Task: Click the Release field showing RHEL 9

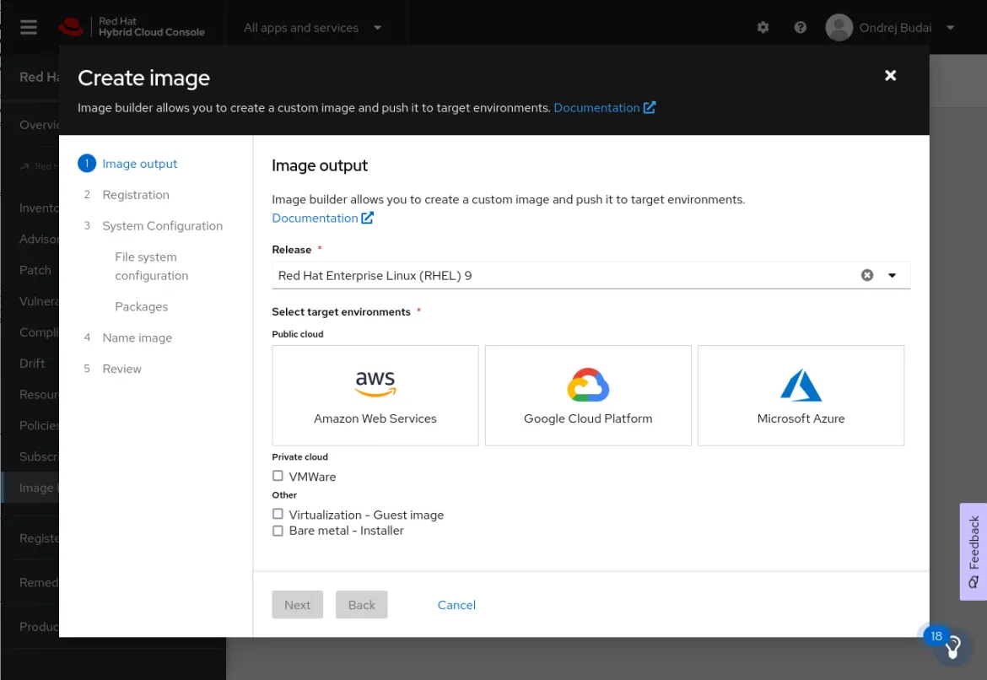Action: coord(591,275)
